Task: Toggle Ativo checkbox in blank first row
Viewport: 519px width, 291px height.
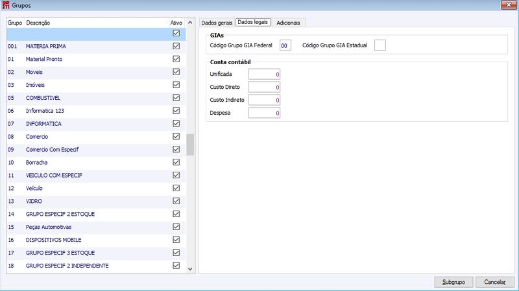Action: pyautogui.click(x=176, y=33)
